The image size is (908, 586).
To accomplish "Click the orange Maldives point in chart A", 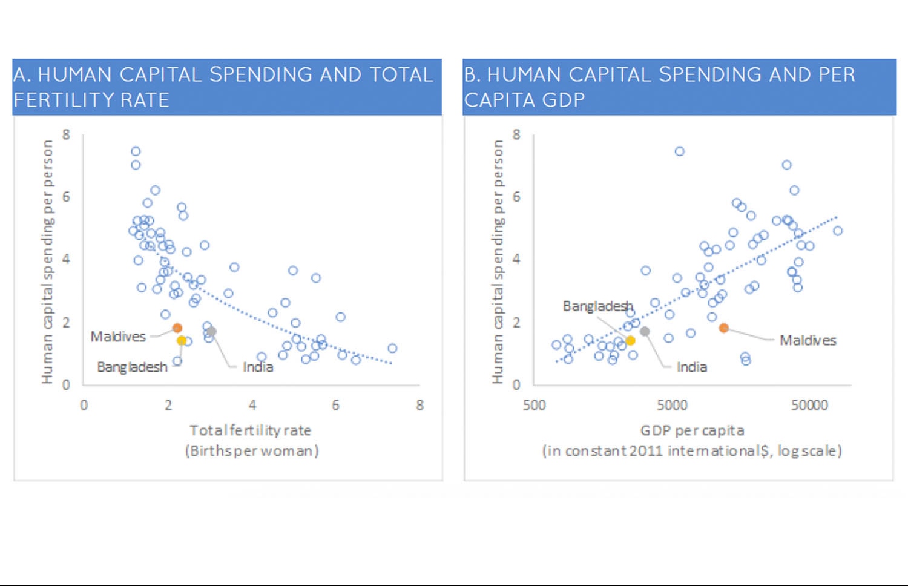I will click(x=177, y=328).
